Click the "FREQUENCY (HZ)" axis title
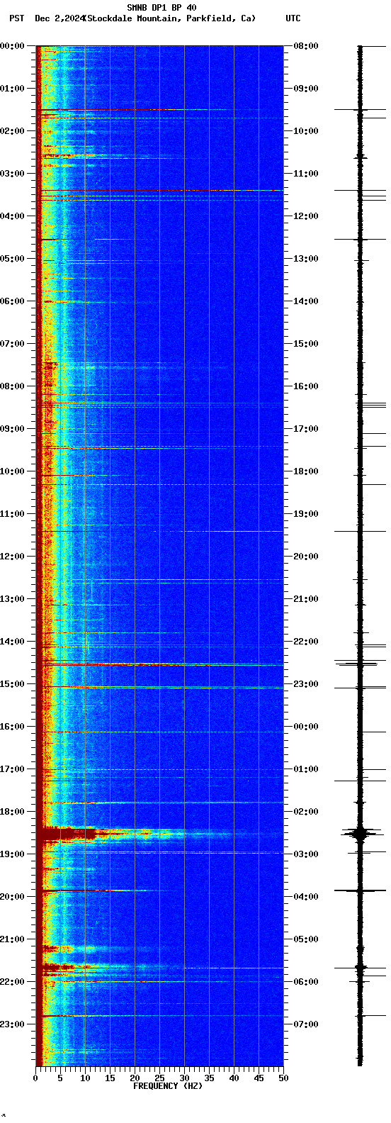The image size is (391, 1123). tap(168, 1086)
